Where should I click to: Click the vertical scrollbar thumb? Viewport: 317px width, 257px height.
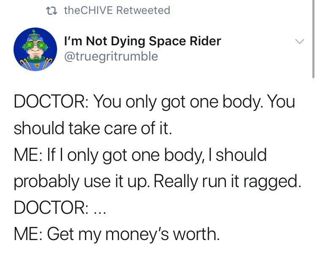click(313, 39)
